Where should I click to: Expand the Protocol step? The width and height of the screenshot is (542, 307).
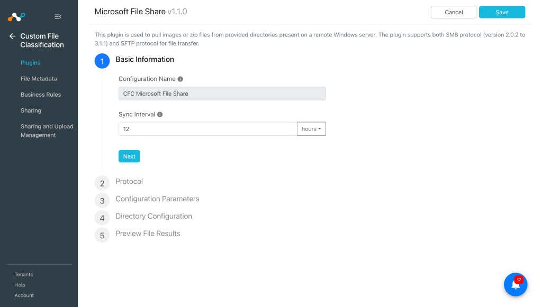[x=129, y=181]
